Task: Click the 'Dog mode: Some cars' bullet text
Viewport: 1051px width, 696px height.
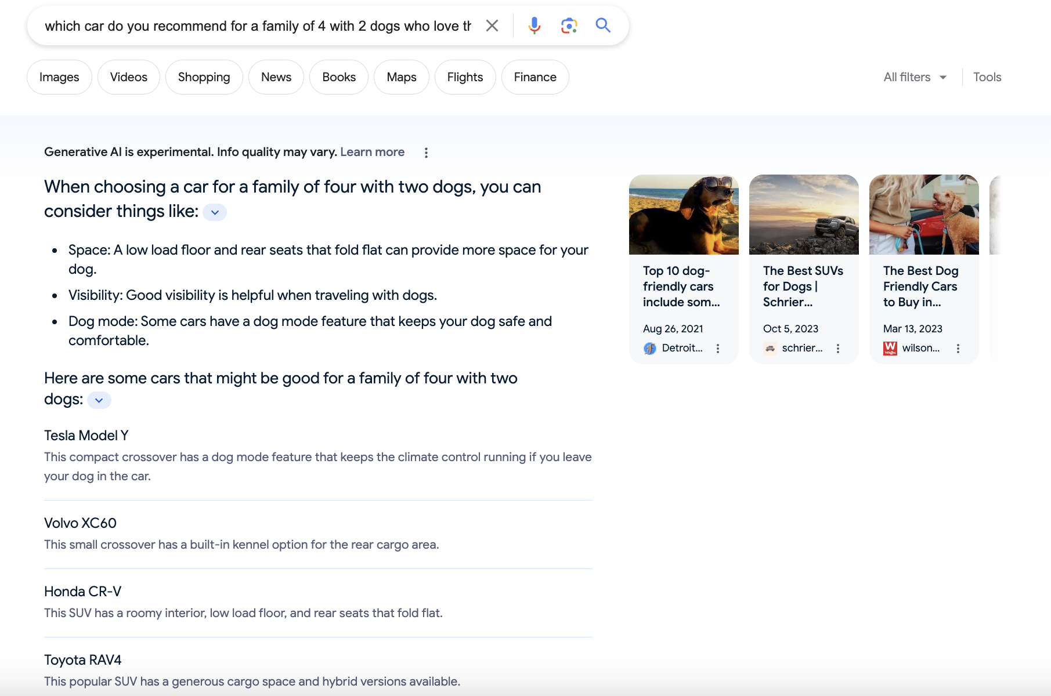Action: click(310, 331)
